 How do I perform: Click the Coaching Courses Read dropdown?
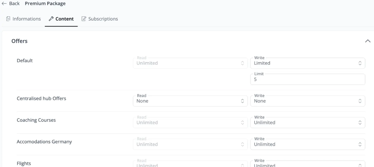(190, 123)
